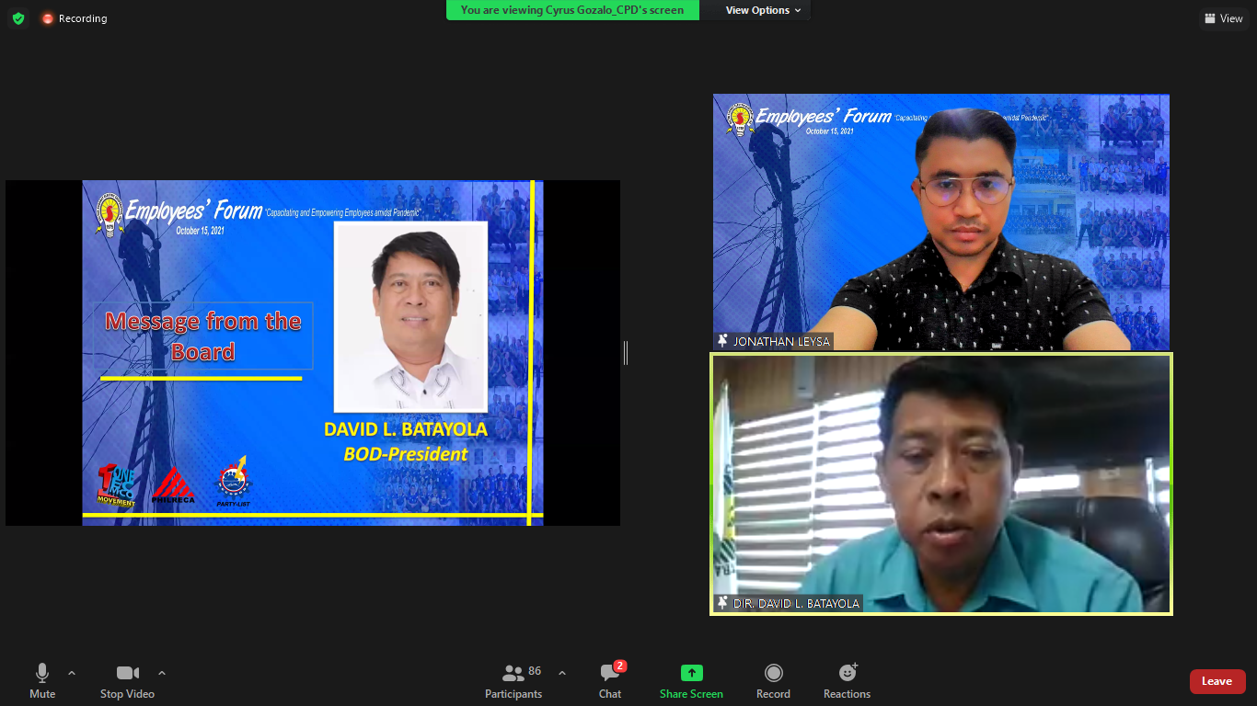Expand video settings arrow beside Stop Video
1257x706 pixels.
click(162, 673)
